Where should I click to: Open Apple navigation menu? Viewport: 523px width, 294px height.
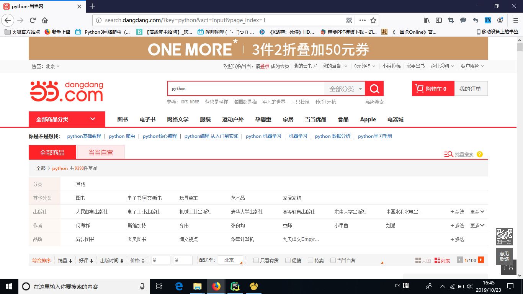368,119
